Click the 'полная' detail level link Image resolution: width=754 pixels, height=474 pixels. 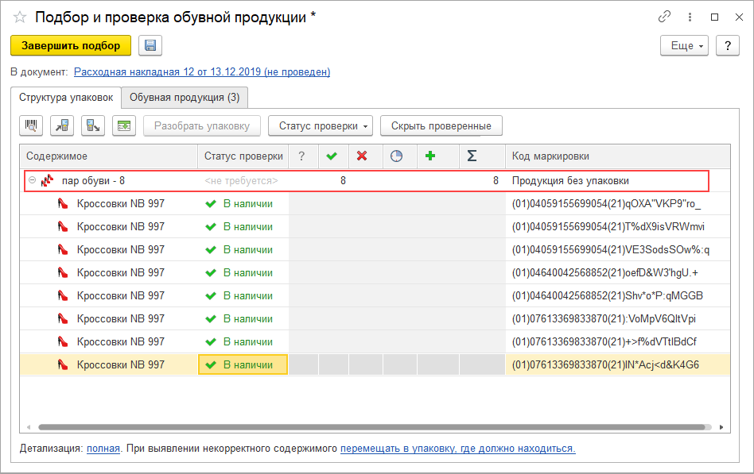coord(103,449)
